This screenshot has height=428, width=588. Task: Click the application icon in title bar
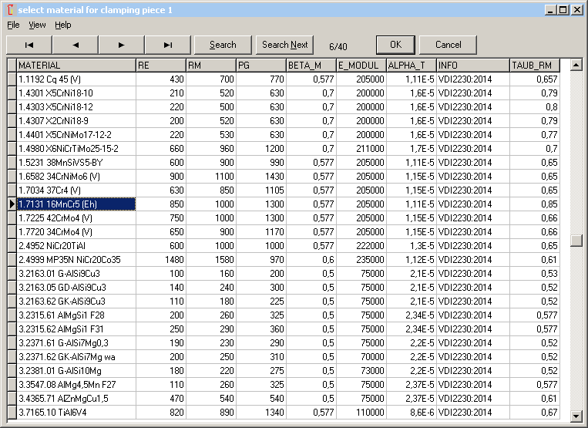pyautogui.click(x=9, y=10)
